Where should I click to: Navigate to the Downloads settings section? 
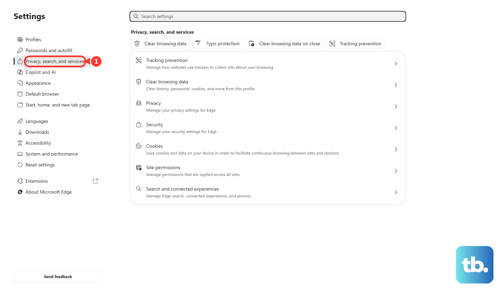click(x=58, y=132)
